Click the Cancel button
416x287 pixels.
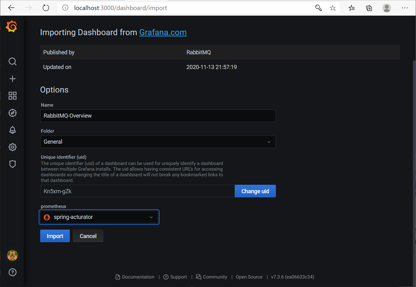pos(88,236)
